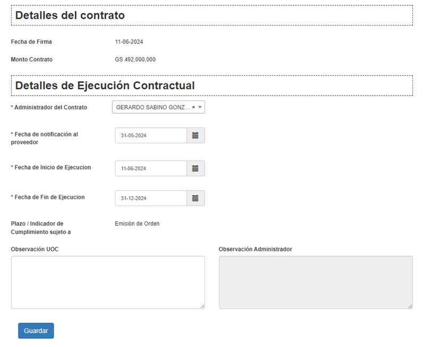This screenshot has width=424, height=347.
Task: Focus the 31-12-2024 end date field
Action: pyautogui.click(x=150, y=198)
